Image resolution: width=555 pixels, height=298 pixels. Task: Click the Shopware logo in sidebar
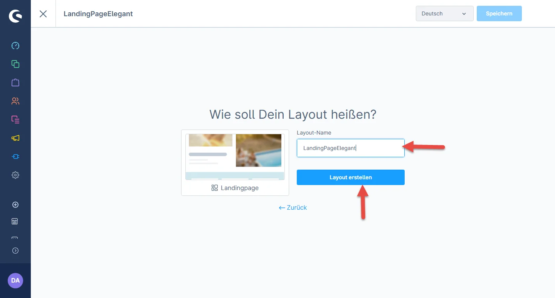pyautogui.click(x=15, y=16)
